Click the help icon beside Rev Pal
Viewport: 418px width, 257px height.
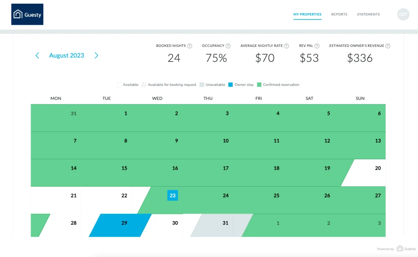[317, 46]
